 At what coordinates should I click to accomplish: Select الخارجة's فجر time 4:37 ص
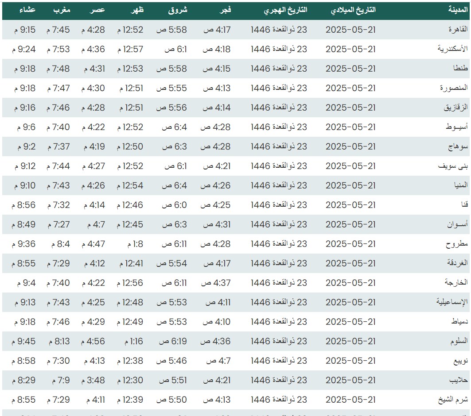[x=215, y=283]
